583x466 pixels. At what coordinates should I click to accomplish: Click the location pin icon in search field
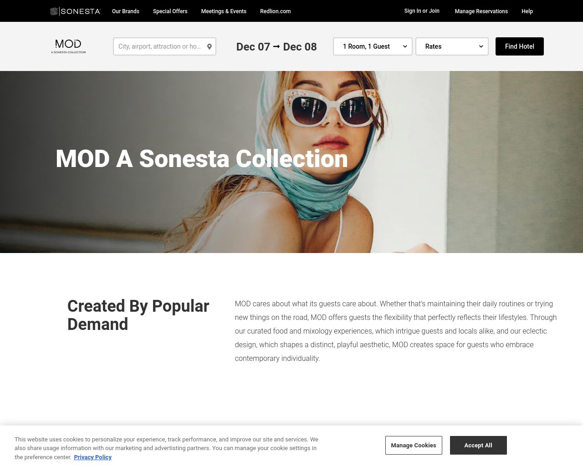(210, 46)
